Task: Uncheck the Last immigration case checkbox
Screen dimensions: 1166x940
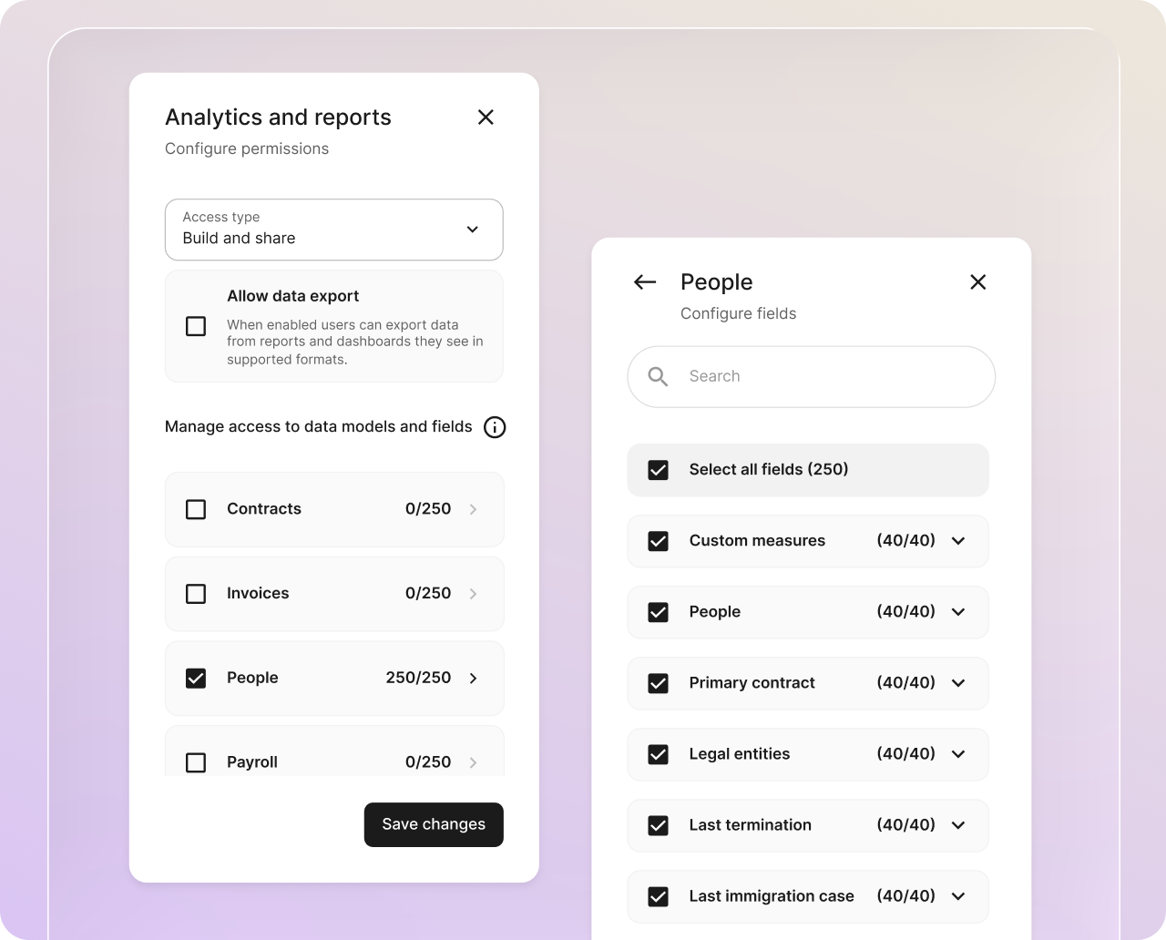Action: 658,896
